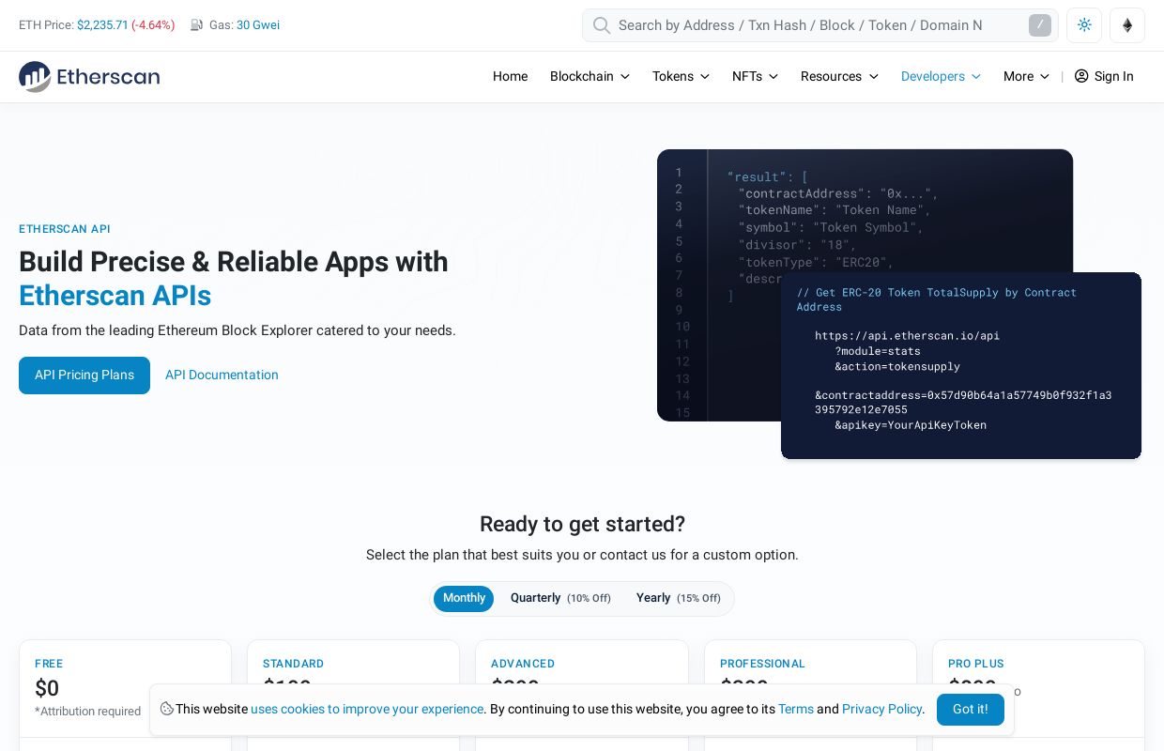The height and width of the screenshot is (751, 1164).
Task: Click the API Pricing Plans button
Action: pyautogui.click(x=84, y=375)
